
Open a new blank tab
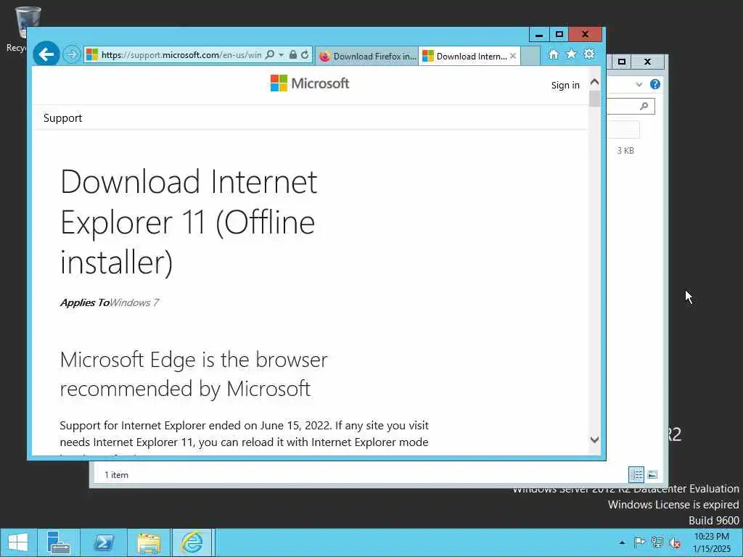point(530,56)
